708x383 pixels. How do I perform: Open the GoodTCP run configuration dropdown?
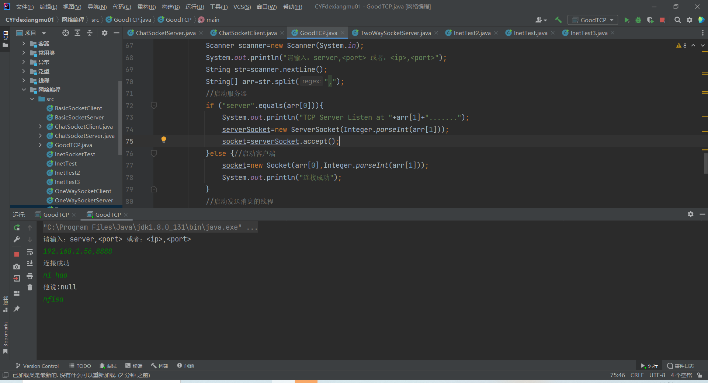tap(593, 20)
